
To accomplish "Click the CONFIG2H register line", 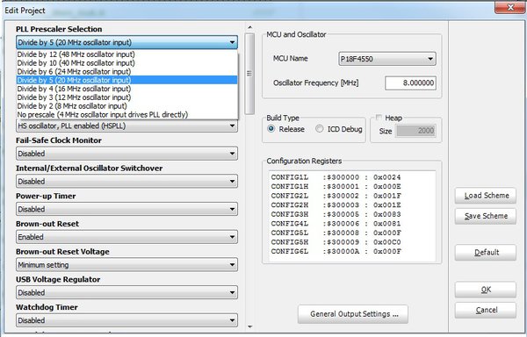I will [336, 205].
